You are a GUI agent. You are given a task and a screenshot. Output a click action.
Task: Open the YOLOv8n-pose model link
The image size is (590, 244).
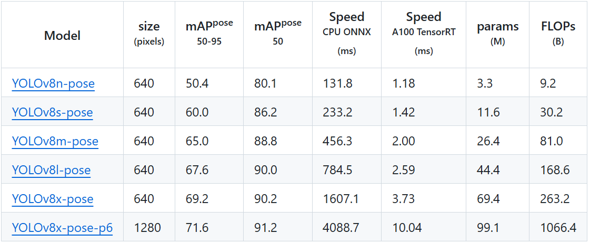point(53,83)
